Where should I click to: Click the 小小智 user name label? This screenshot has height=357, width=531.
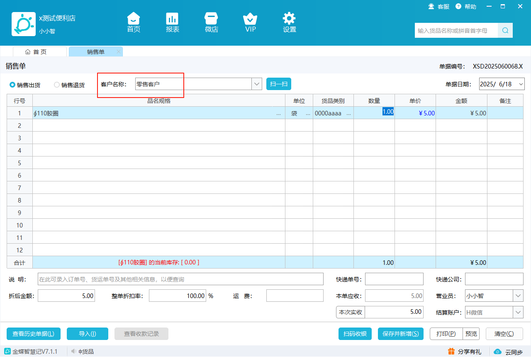(47, 31)
